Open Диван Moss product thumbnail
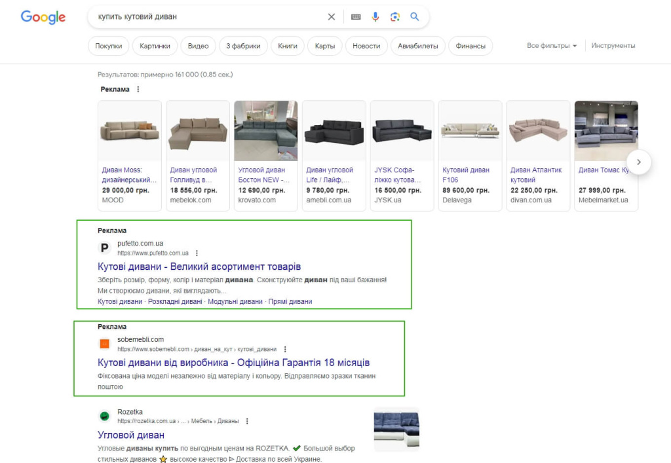Viewport: 671px width, 463px height. coord(130,131)
